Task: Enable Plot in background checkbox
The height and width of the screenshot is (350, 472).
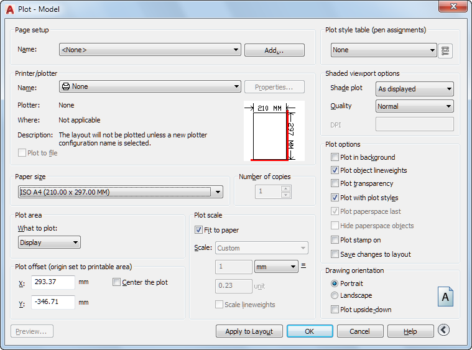Action: 335,157
